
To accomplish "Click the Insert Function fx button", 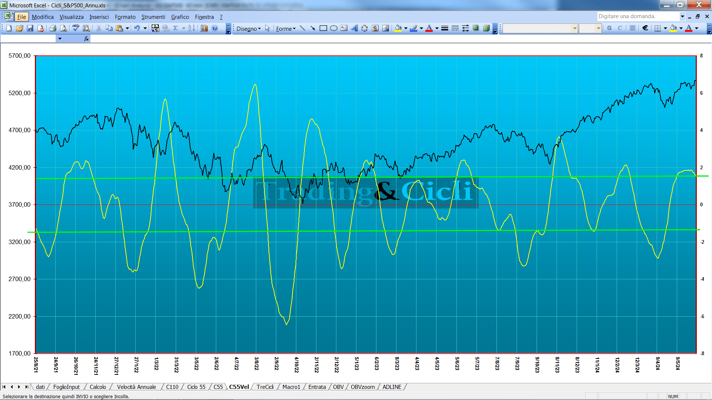I will click(86, 39).
